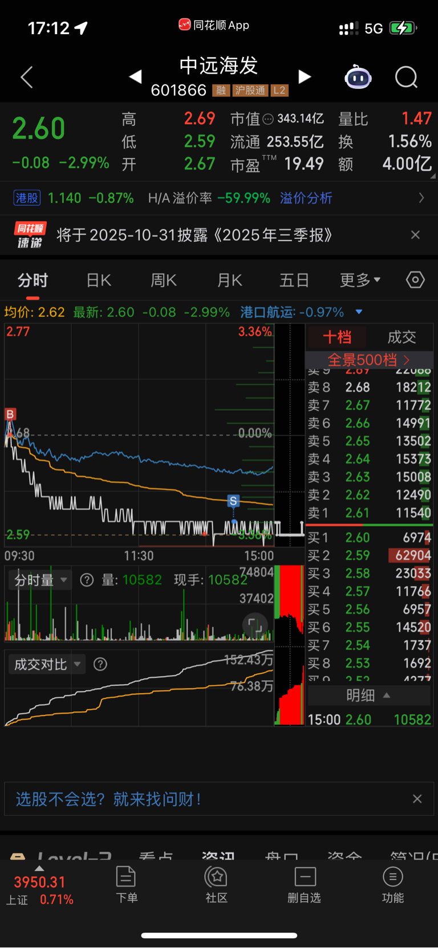Tap the 融 margin trading badge
Image resolution: width=438 pixels, height=948 pixels.
(221, 91)
